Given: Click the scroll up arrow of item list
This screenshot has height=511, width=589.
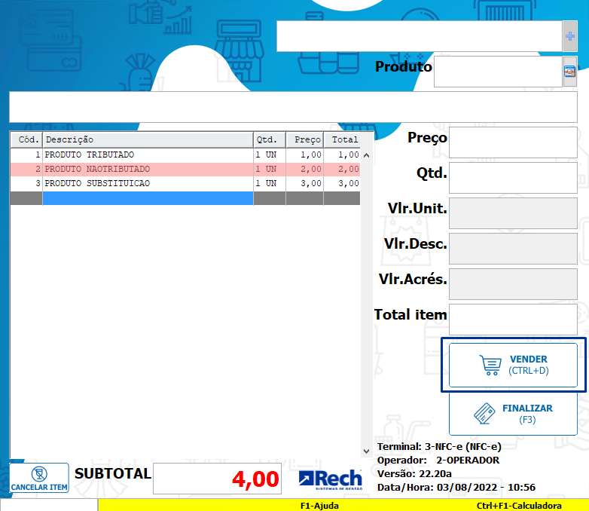Looking at the screenshot, I should (x=367, y=155).
